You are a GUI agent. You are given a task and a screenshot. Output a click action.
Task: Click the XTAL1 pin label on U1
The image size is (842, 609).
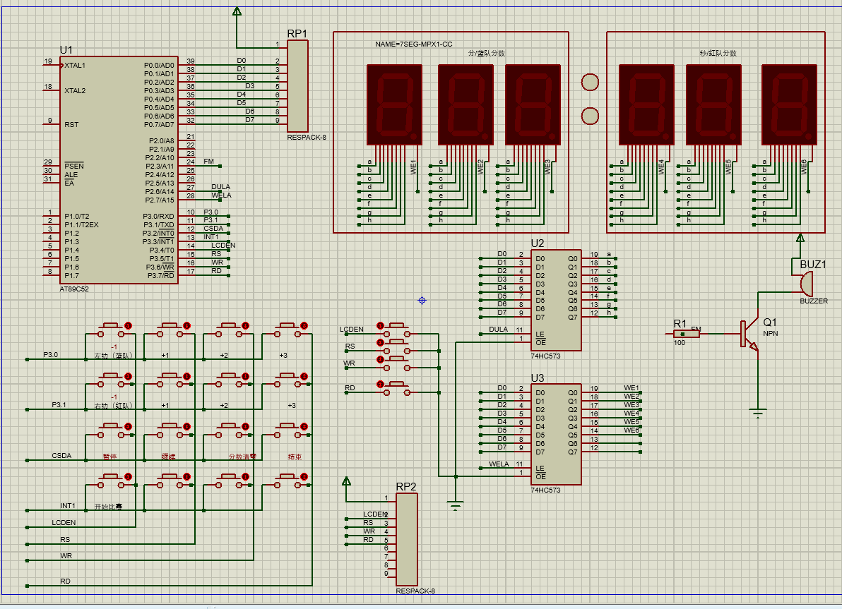[x=75, y=66]
